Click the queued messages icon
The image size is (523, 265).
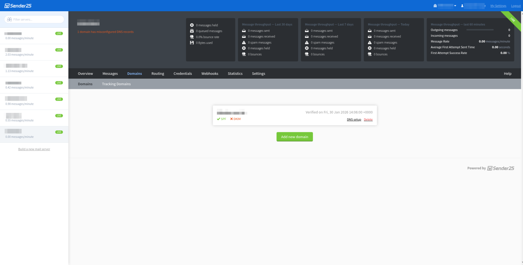[x=192, y=31]
